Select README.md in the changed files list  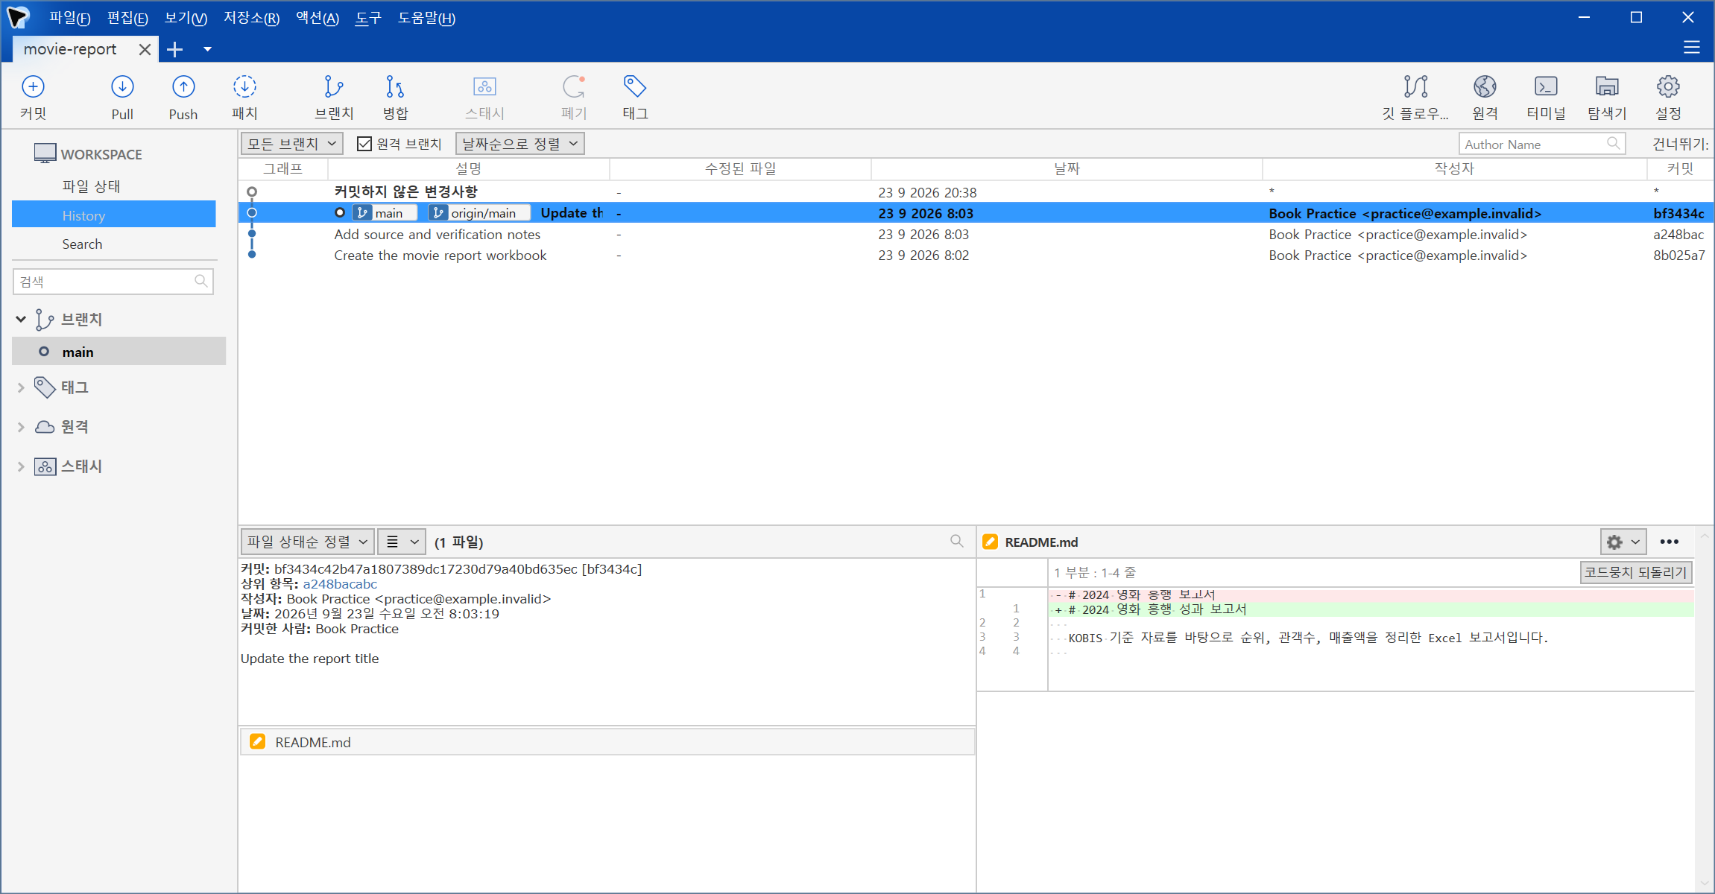607,742
